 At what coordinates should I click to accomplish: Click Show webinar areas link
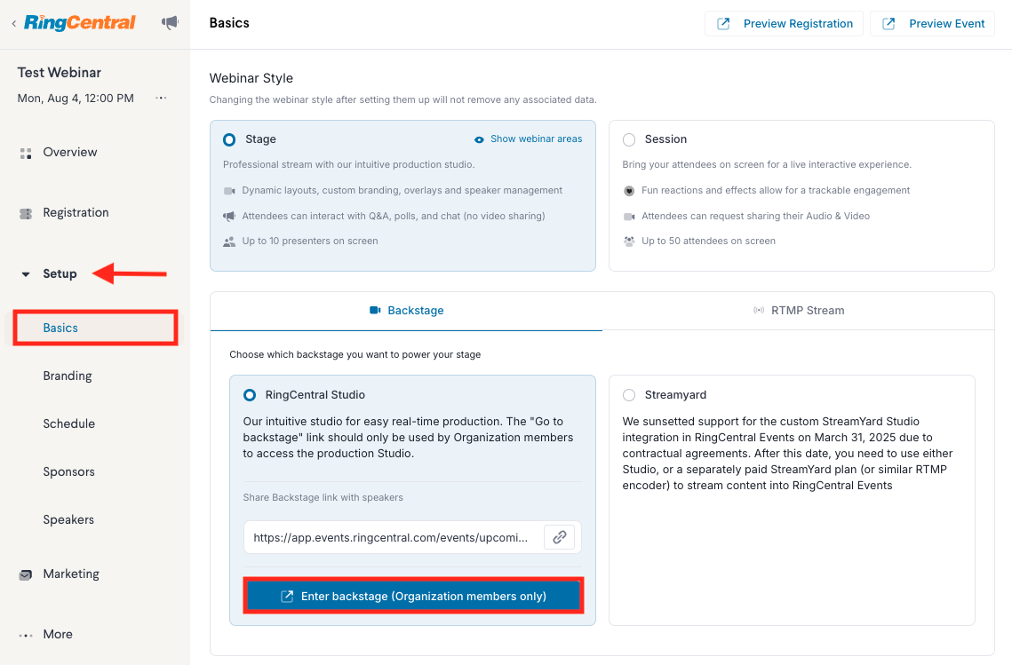(536, 139)
